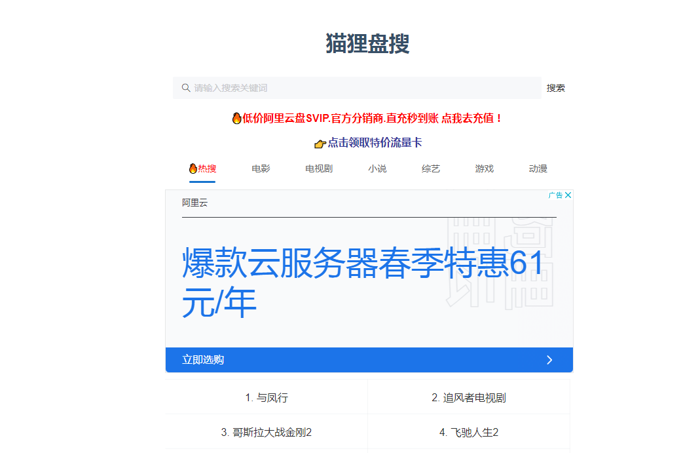Click the pointing hand icon beside 流量卡
Image resolution: width=683 pixels, height=453 pixels.
(x=320, y=144)
